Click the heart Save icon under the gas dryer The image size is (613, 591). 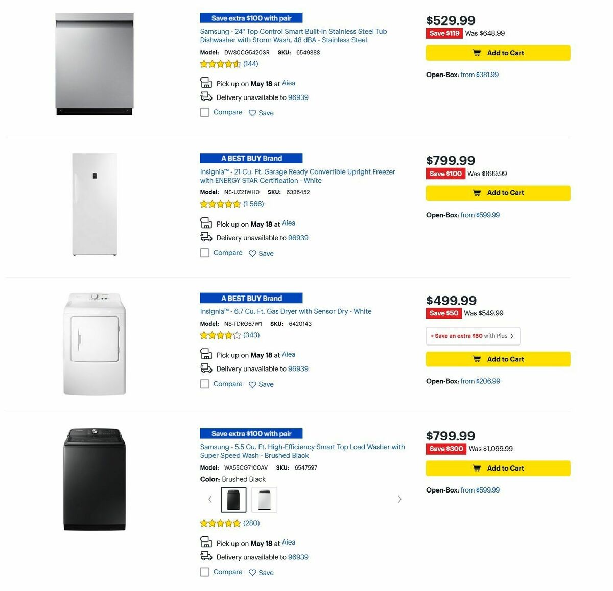(x=253, y=384)
